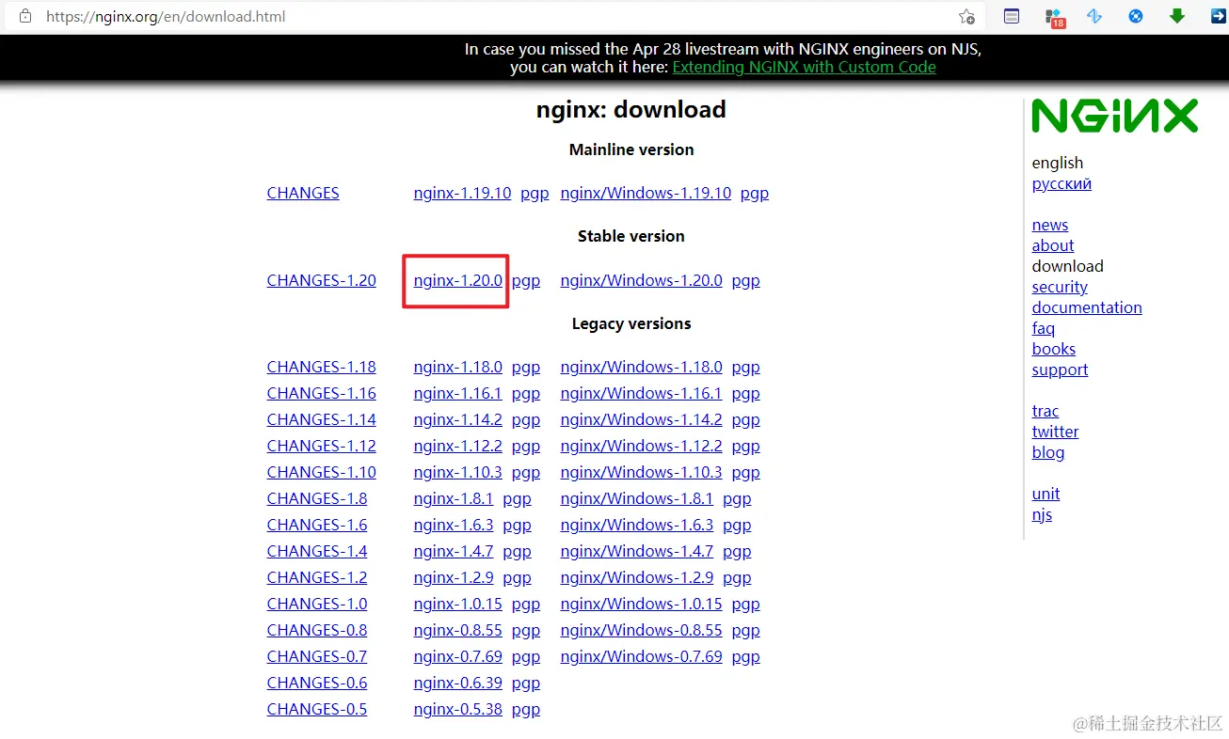Download nginx/Windows-1.10.3
Image resolution: width=1229 pixels, height=739 pixels.
641,472
